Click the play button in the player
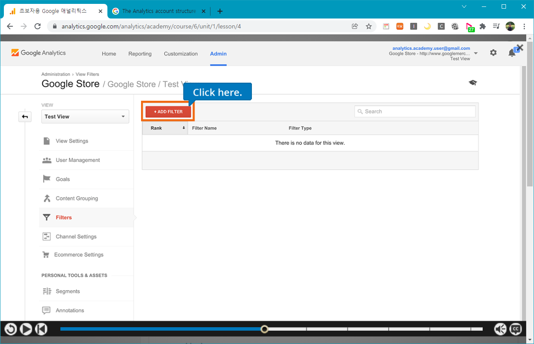The height and width of the screenshot is (344, 534). tap(26, 329)
